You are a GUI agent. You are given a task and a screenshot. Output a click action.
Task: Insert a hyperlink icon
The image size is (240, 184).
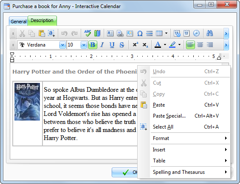120,33
